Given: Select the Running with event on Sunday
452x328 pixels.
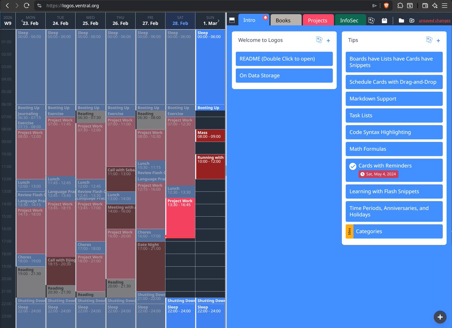Looking at the screenshot, I should pyautogui.click(x=210, y=166).
